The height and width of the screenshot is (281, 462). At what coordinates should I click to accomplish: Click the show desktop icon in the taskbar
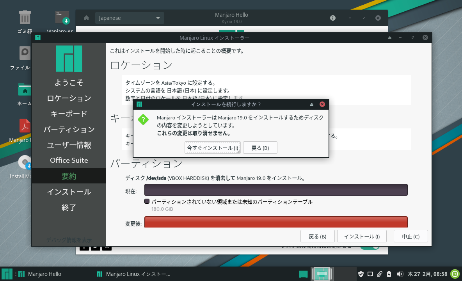click(x=303, y=274)
